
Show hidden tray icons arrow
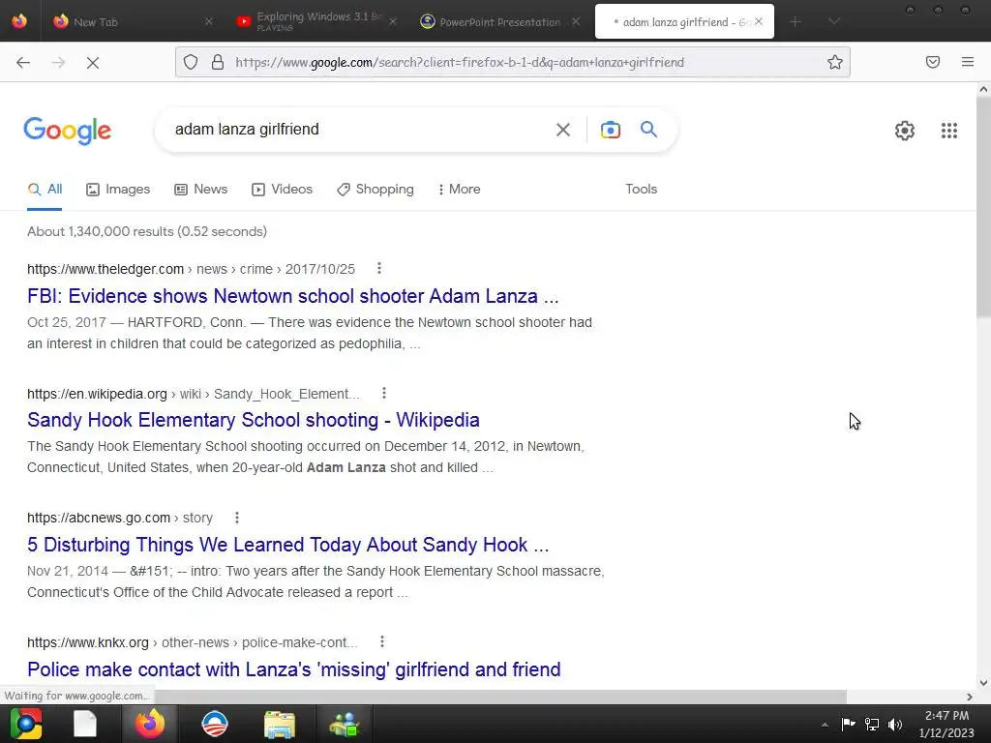[825, 725]
